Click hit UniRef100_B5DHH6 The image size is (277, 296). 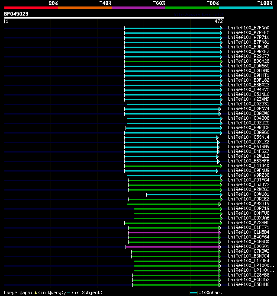point(248,284)
